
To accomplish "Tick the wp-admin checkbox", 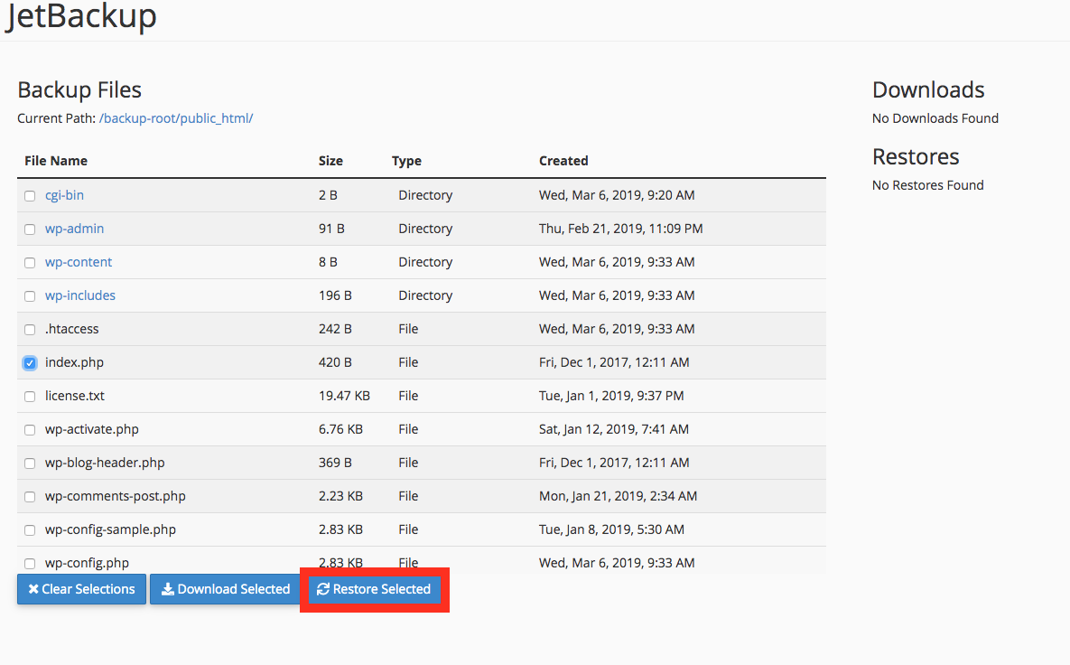I will 30,229.
